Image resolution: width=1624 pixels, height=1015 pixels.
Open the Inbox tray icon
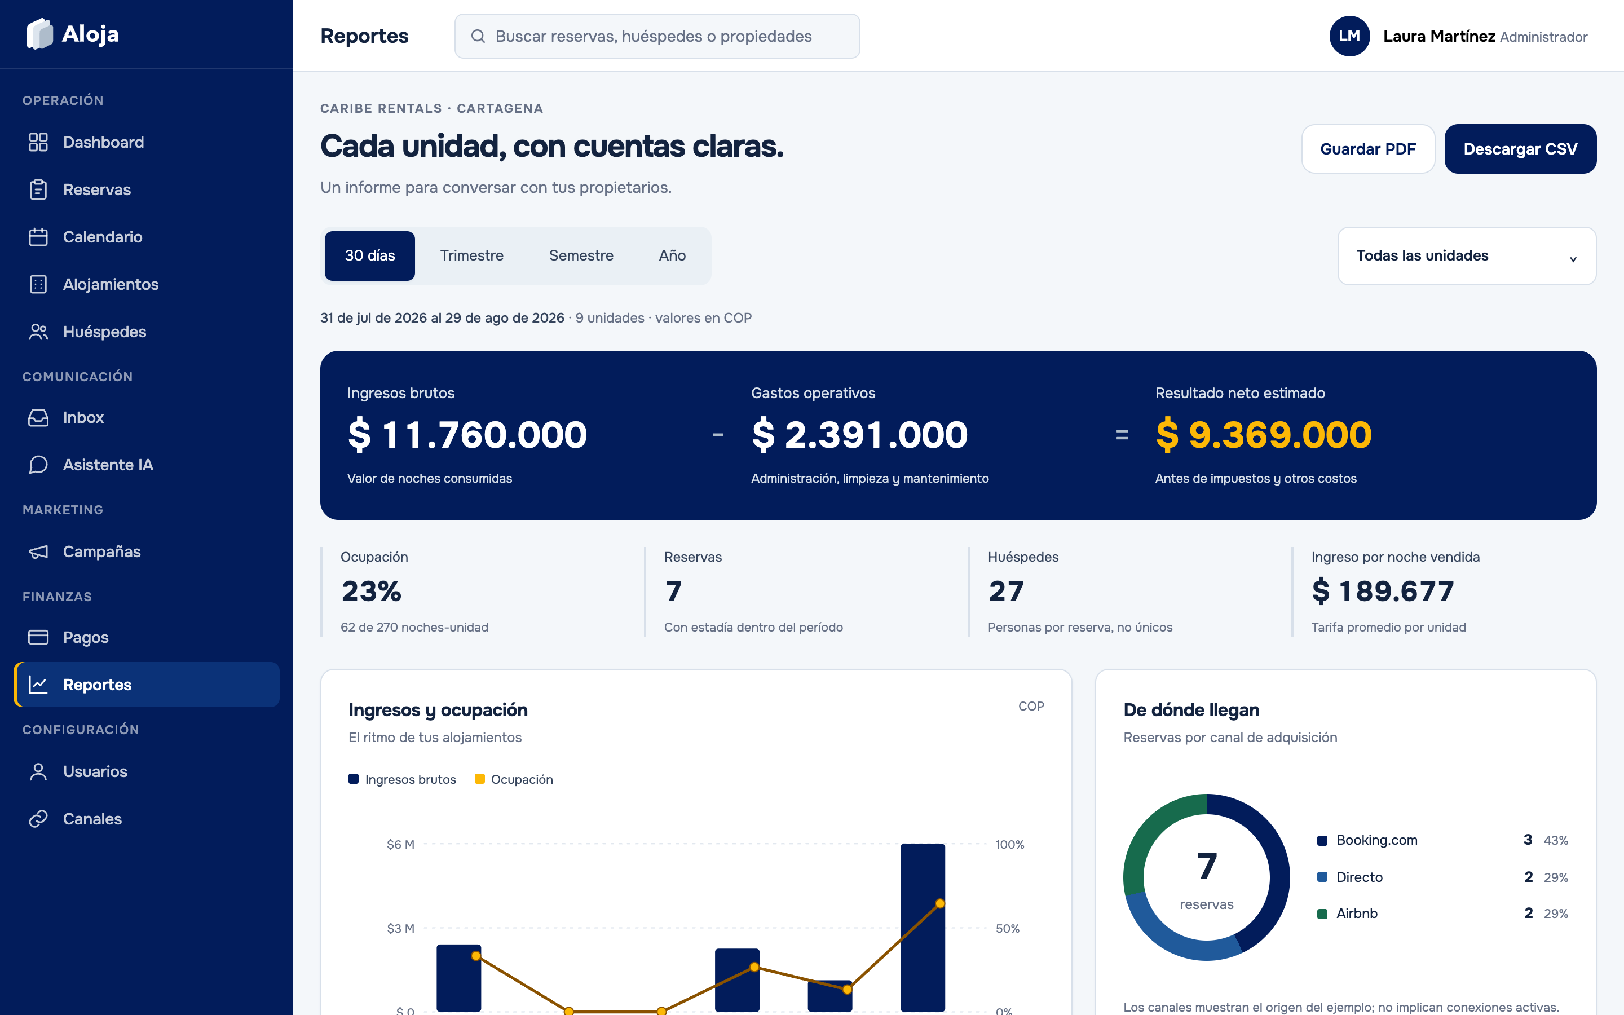point(38,417)
